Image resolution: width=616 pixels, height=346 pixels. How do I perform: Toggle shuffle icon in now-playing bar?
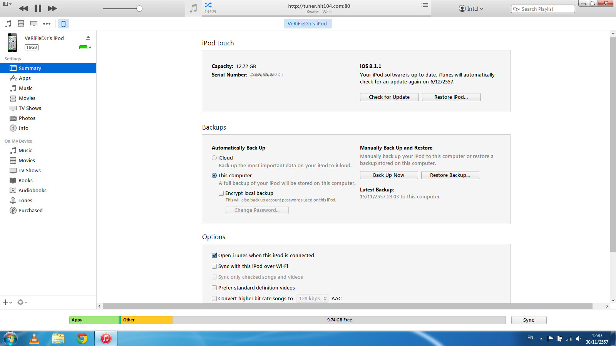(208, 5)
